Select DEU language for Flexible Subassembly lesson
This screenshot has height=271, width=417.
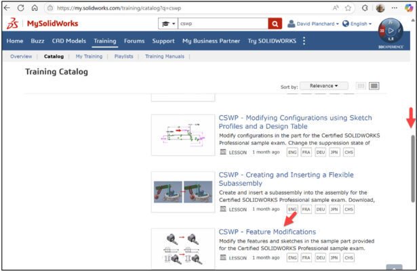(321, 209)
